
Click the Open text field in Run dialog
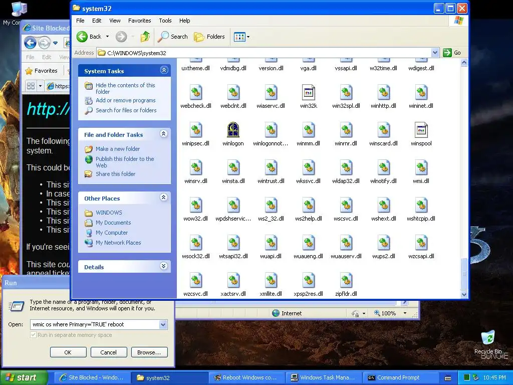click(95, 324)
